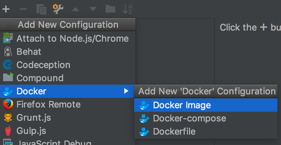
Task: Click the Docker whale icon in the list
Action: [x=8, y=92]
